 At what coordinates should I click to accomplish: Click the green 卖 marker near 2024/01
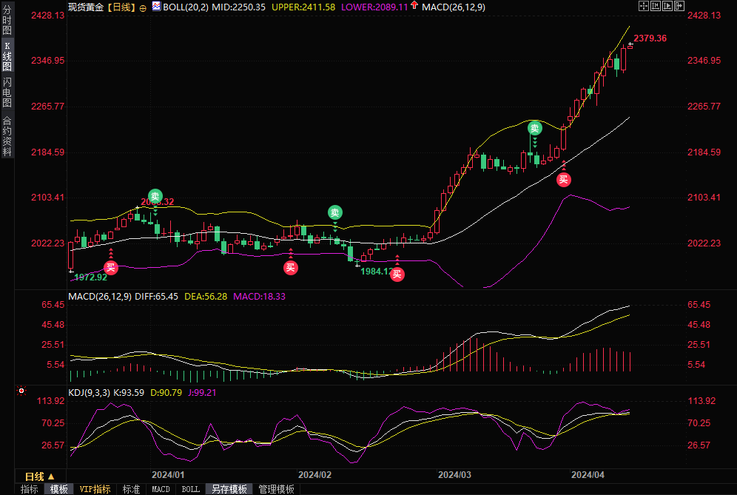tap(155, 195)
